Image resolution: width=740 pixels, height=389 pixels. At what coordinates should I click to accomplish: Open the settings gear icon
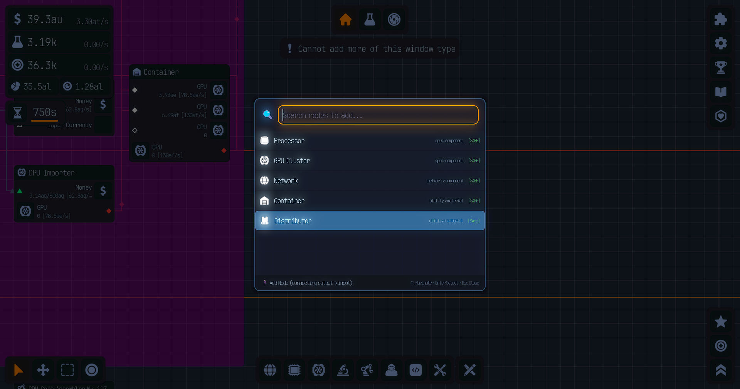coord(720,43)
